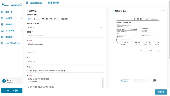Select the メール delivery option

click(32, 19)
